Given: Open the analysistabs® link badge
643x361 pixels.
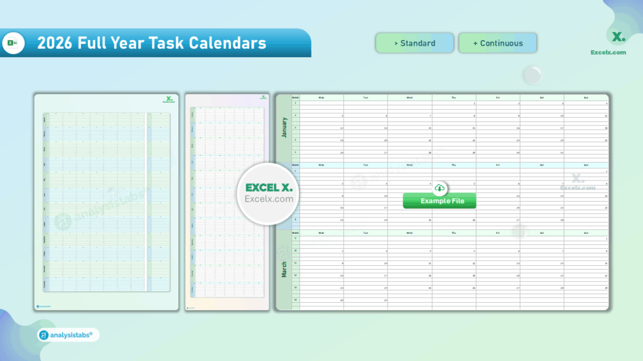Looking at the screenshot, I should click(x=67, y=334).
